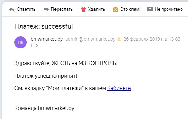Click the 'Не прочитано' label

(x=169, y=9)
